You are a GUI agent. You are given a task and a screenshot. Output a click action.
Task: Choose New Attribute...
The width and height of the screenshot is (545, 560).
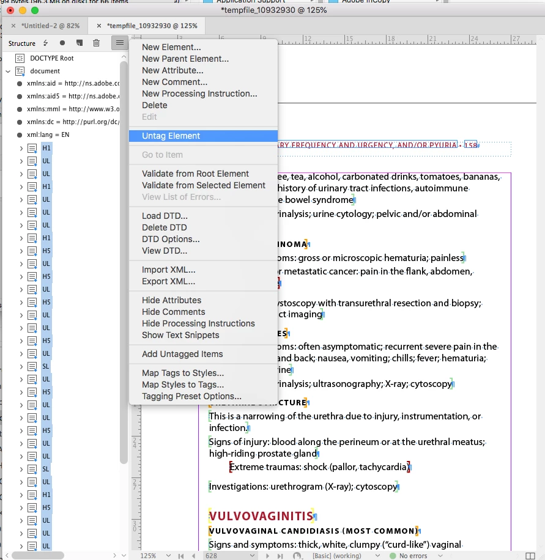(x=172, y=70)
